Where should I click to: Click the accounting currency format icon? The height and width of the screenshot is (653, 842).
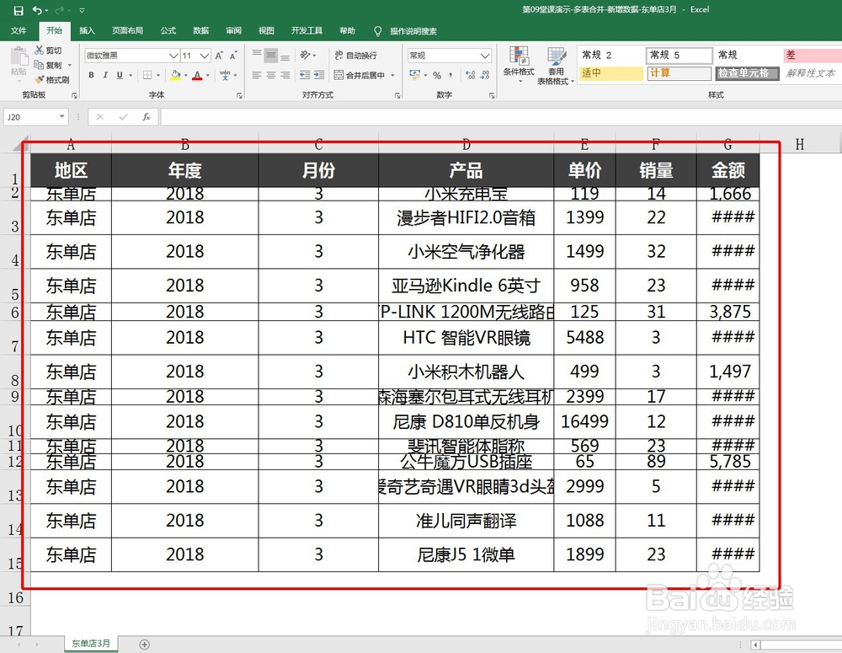[x=414, y=75]
